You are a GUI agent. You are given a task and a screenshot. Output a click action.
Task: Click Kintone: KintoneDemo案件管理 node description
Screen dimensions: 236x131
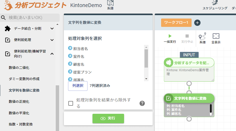(x=188, y=72)
